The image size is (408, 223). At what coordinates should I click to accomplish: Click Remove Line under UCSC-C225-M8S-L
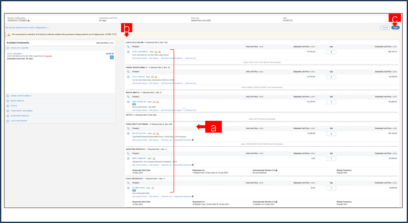point(190,58)
